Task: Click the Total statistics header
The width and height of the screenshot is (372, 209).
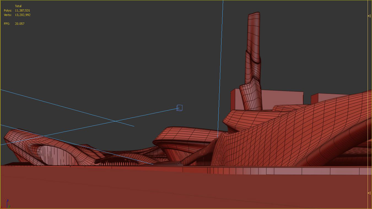Action: (18, 6)
